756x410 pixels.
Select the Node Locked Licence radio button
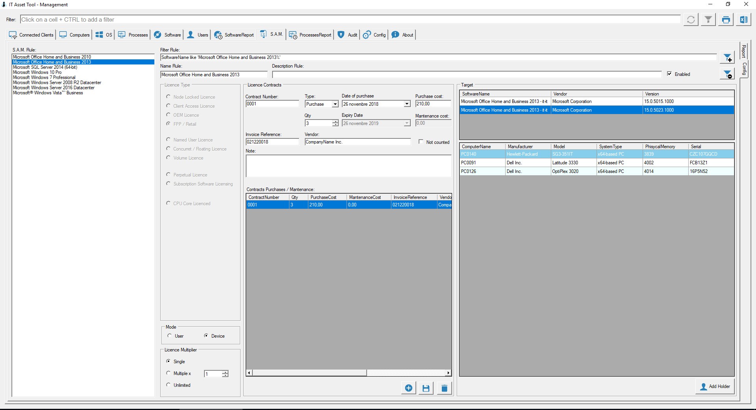(169, 97)
